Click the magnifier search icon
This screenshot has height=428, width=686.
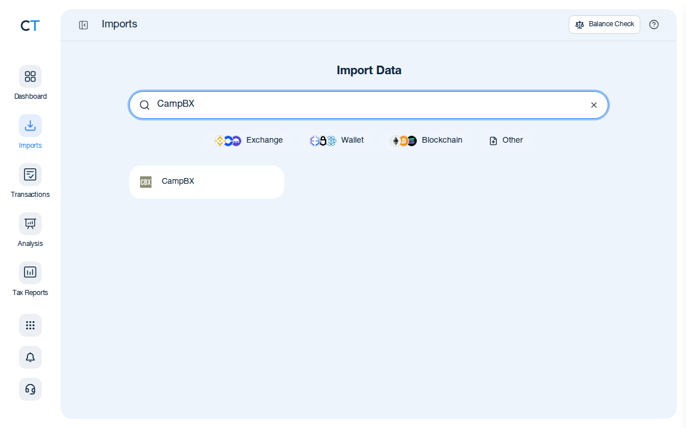tap(145, 105)
